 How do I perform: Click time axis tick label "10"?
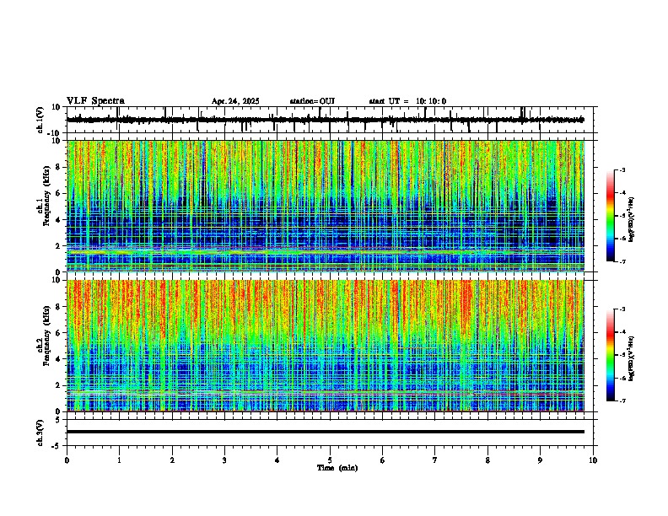pyautogui.click(x=593, y=460)
